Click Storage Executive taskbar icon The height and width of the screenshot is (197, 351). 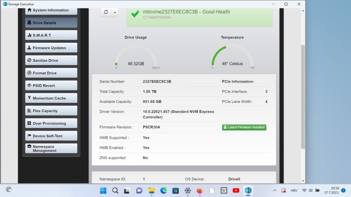[248, 191]
